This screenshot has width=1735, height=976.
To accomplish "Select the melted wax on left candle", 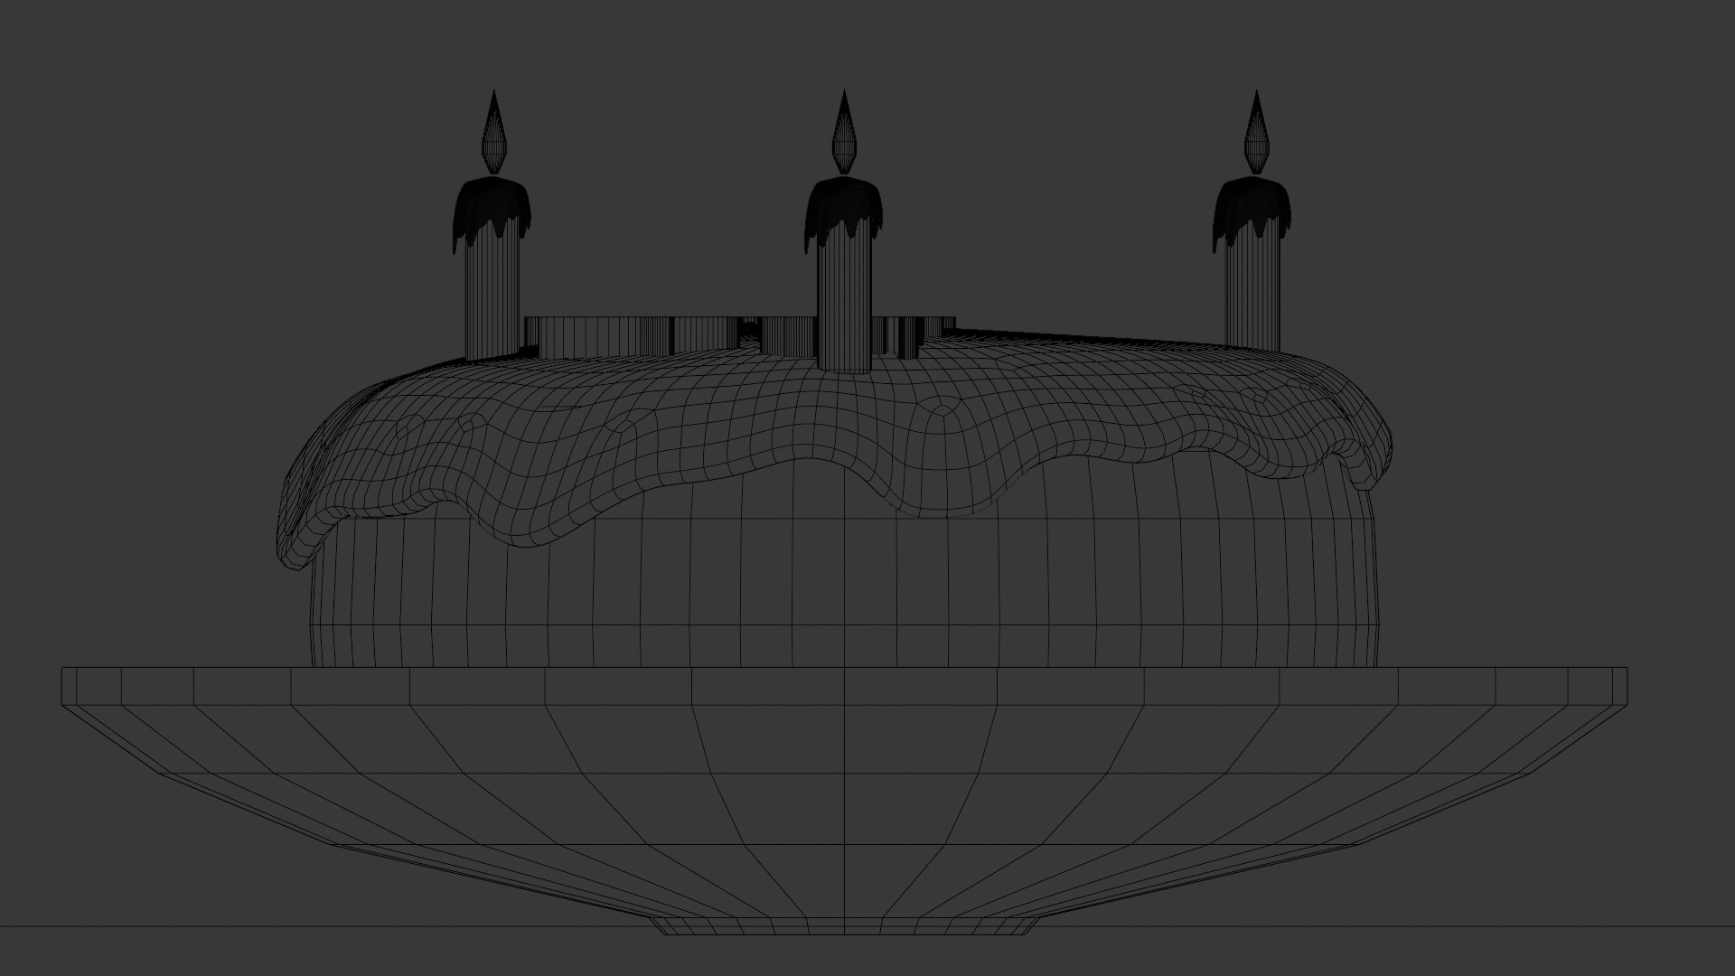I will [x=492, y=206].
